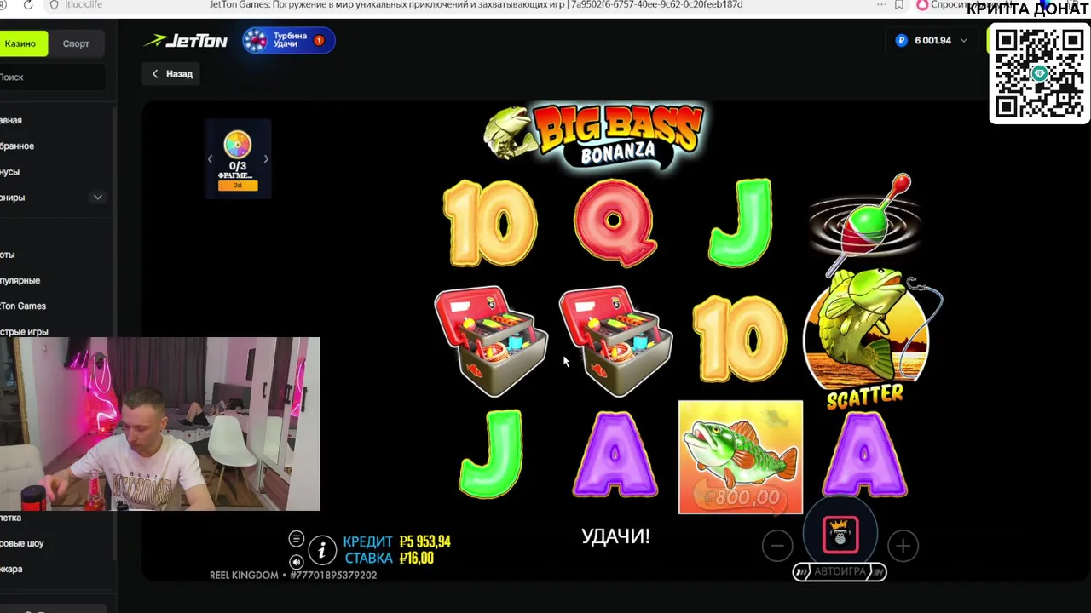Focus the Поиск search field

pyautogui.click(x=51, y=77)
